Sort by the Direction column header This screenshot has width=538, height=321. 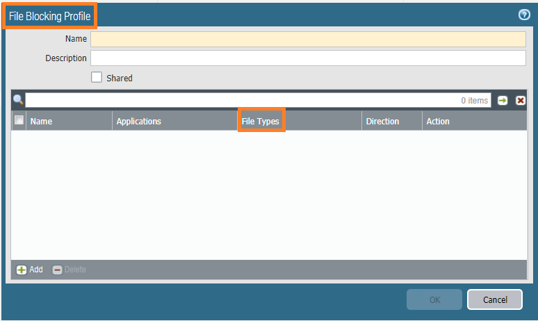click(392, 121)
